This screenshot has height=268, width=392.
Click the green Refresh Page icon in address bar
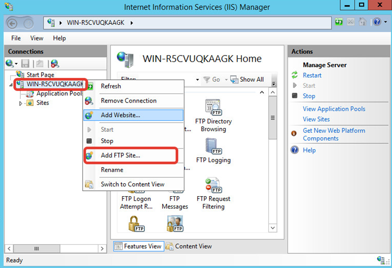(x=339, y=22)
